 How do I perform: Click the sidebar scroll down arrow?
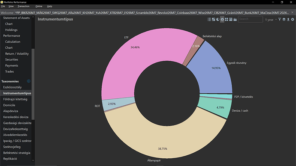(33, 160)
